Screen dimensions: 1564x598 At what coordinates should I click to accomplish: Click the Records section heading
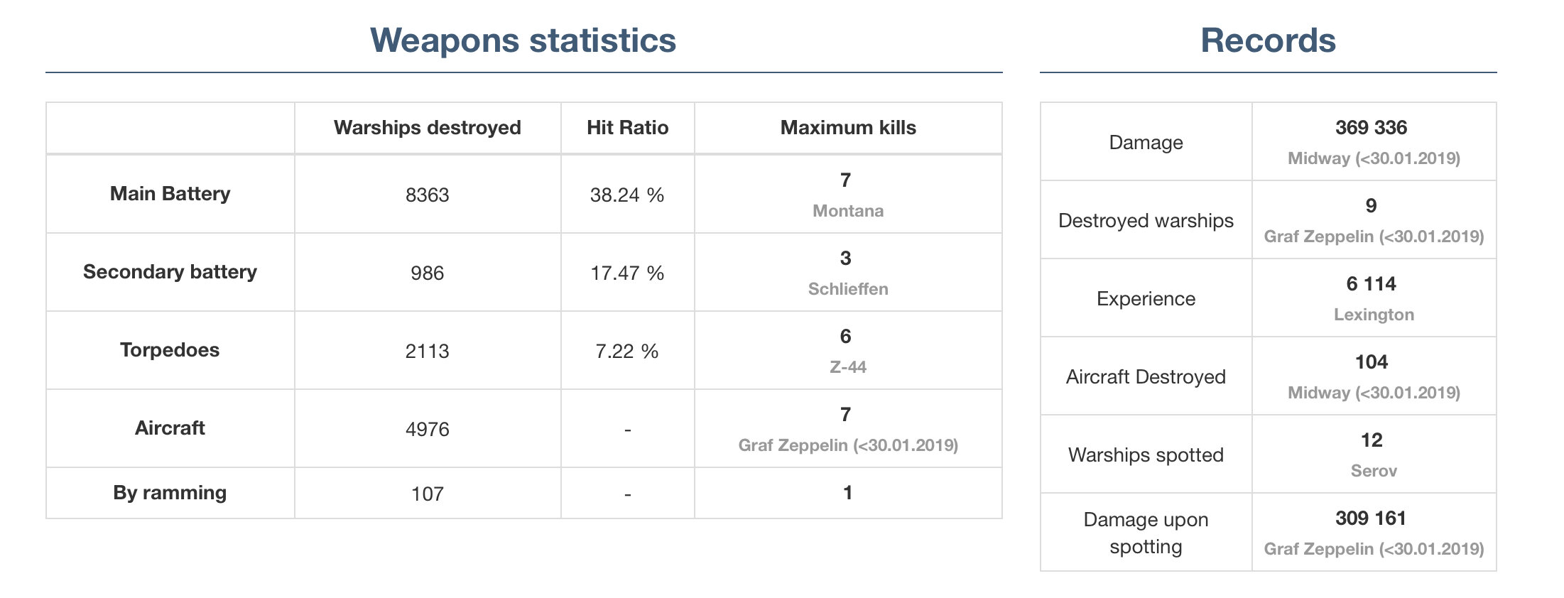click(1268, 40)
